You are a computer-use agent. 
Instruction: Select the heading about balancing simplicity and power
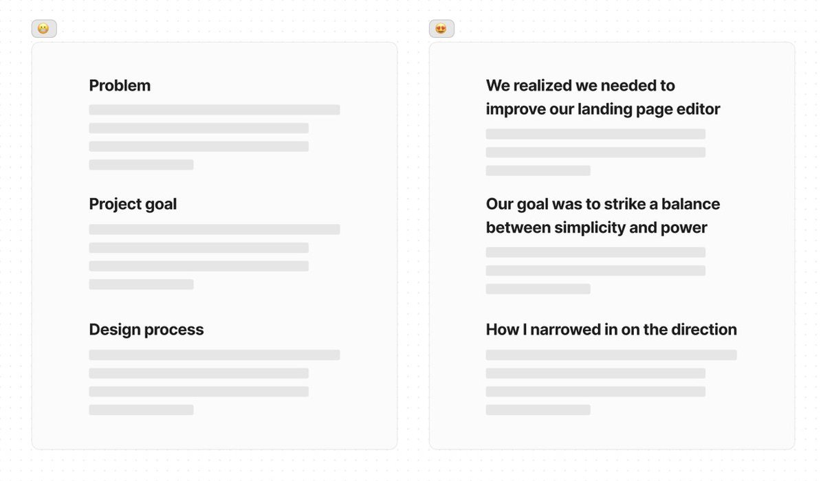[602, 216]
